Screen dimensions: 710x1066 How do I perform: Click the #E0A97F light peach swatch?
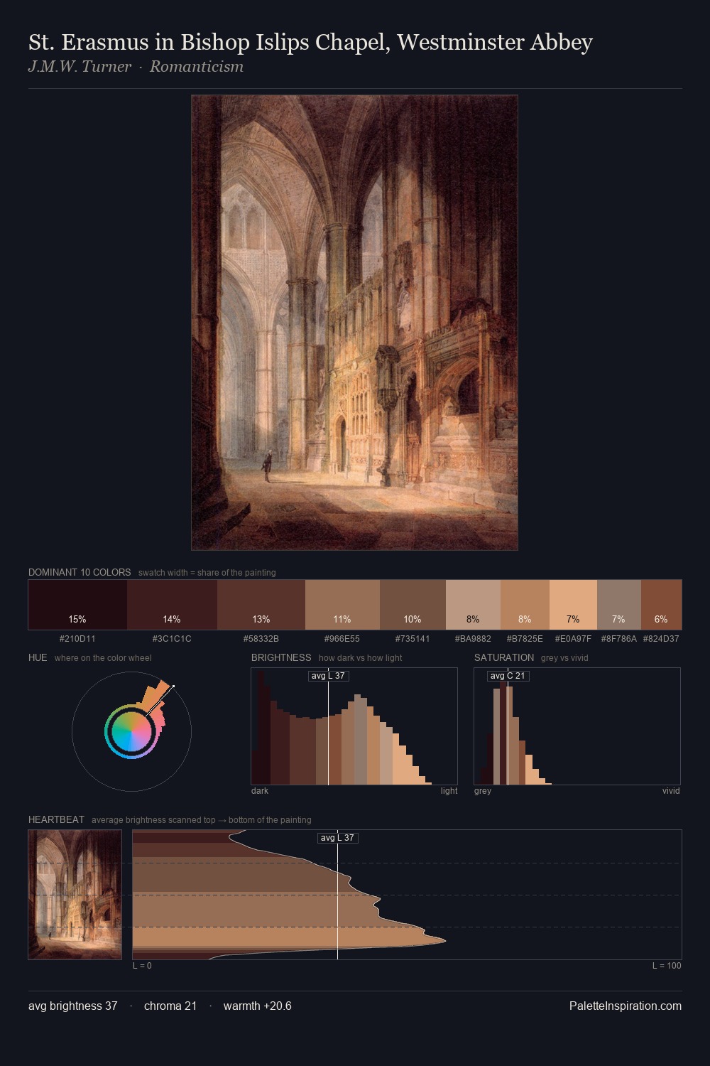(x=573, y=605)
